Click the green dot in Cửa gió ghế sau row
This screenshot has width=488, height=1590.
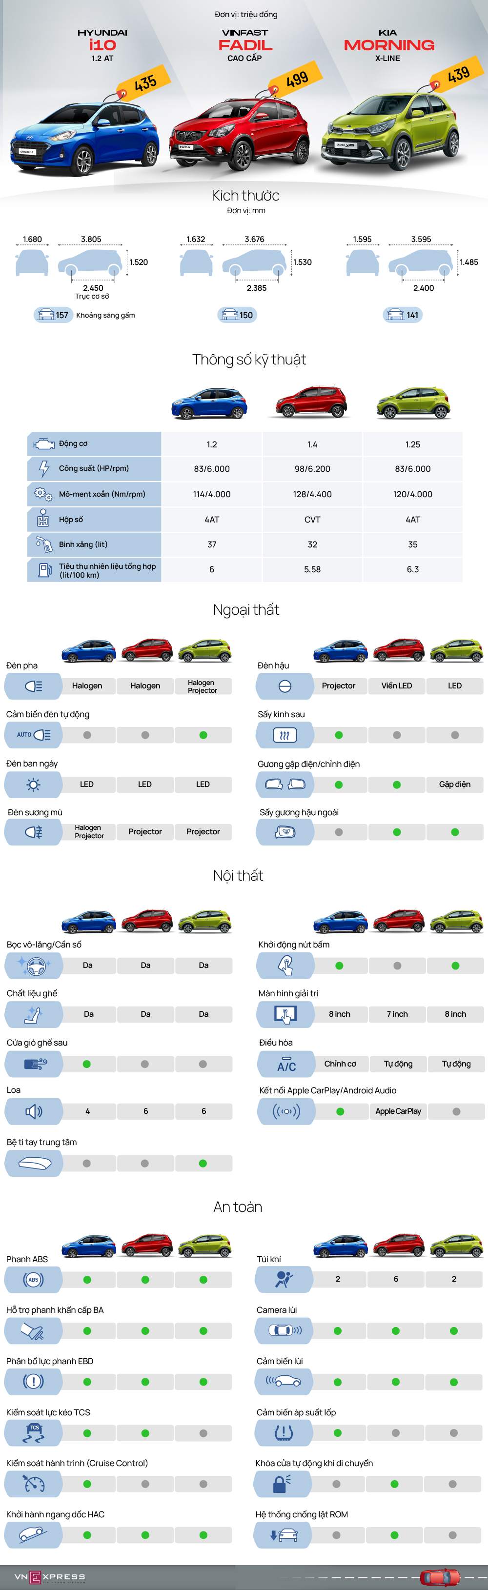pyautogui.click(x=86, y=1064)
